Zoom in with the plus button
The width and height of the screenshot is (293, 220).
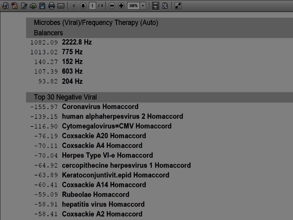(121, 6)
